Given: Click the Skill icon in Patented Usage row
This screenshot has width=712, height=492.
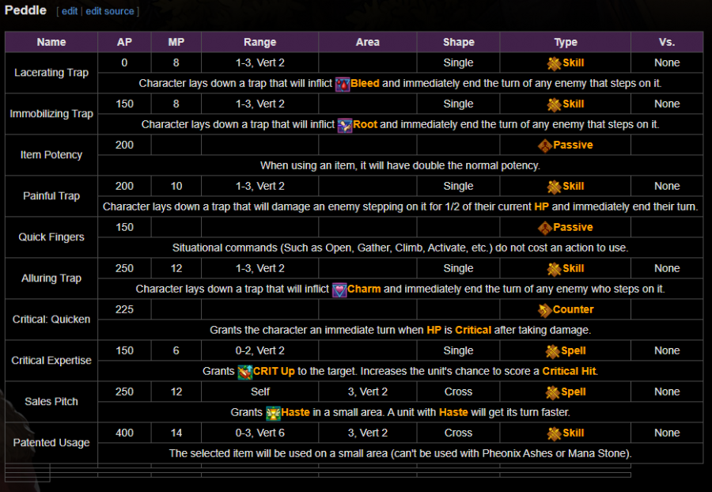Looking at the screenshot, I should click(554, 433).
